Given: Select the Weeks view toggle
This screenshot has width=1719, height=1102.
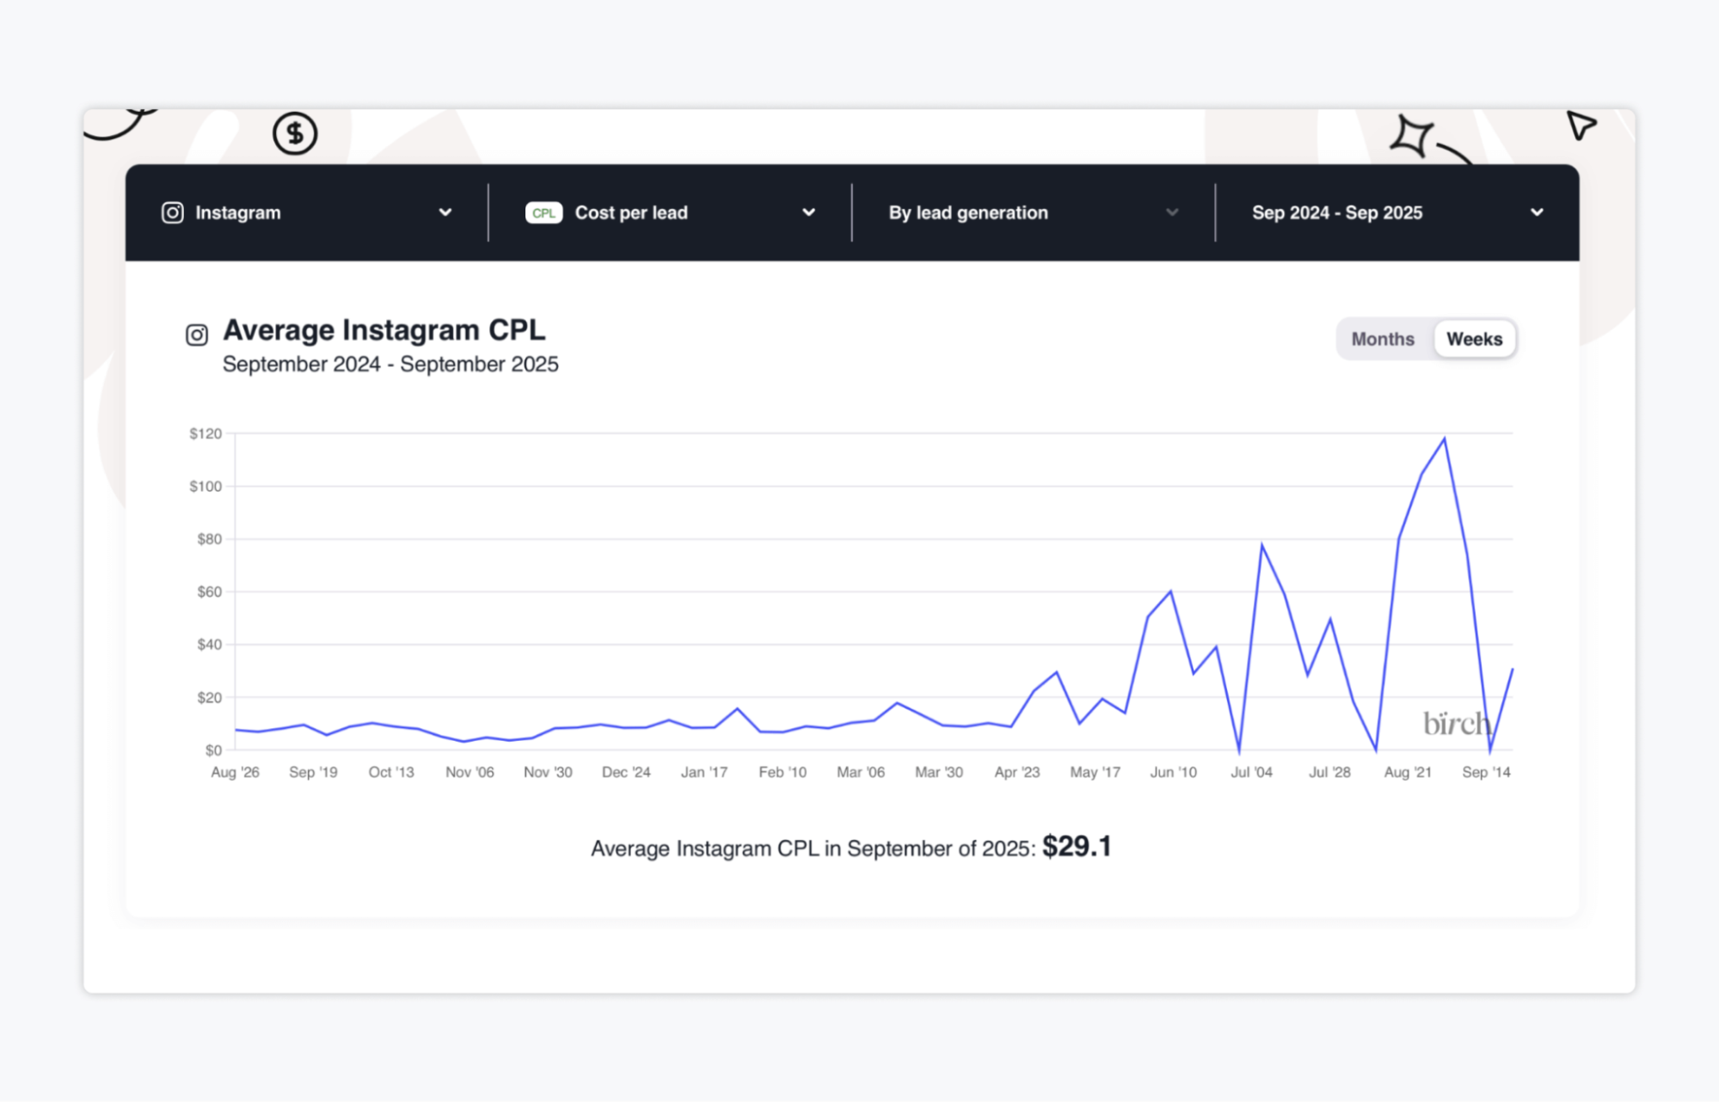Looking at the screenshot, I should click(1474, 339).
